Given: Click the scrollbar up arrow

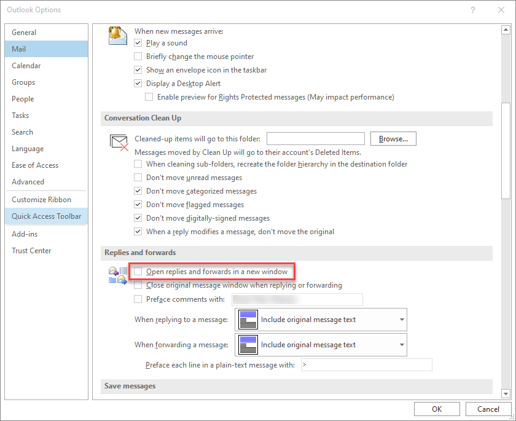Looking at the screenshot, I should 506,30.
